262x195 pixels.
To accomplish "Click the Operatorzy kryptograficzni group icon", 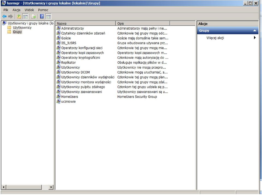I will tap(58, 57).
